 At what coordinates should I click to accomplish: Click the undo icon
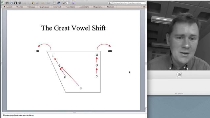pos(43,3)
